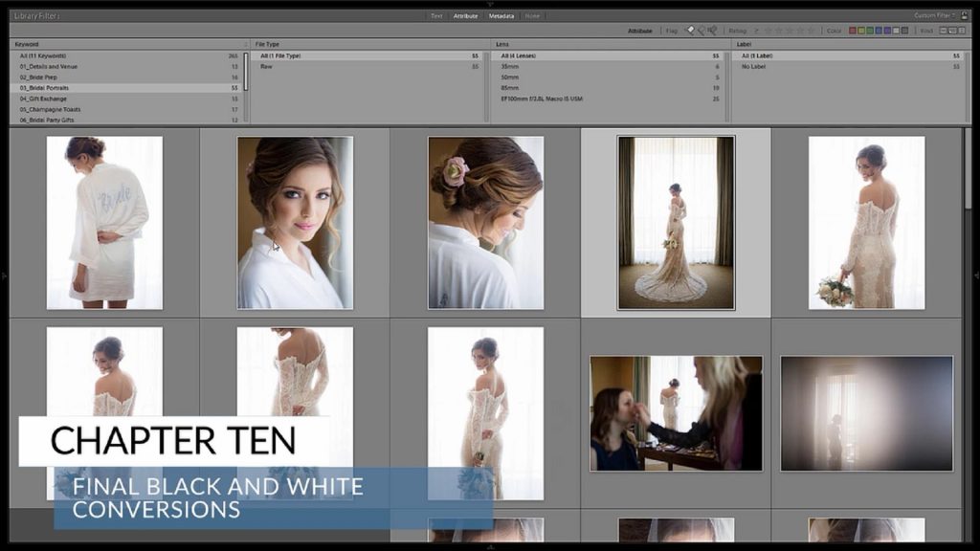Select thumbnail of bride with pink hair flower
Viewport: 980px width, 551px height.
click(x=485, y=223)
